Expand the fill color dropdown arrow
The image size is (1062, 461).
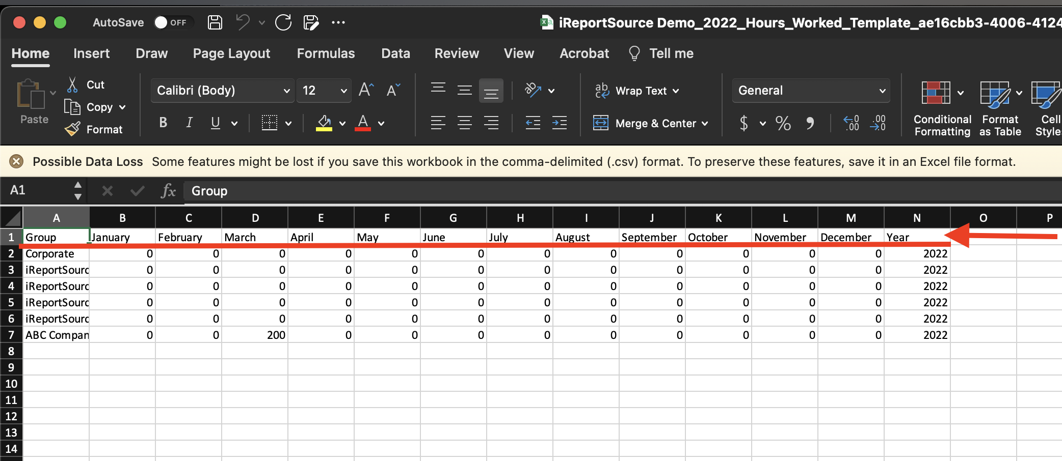click(342, 123)
